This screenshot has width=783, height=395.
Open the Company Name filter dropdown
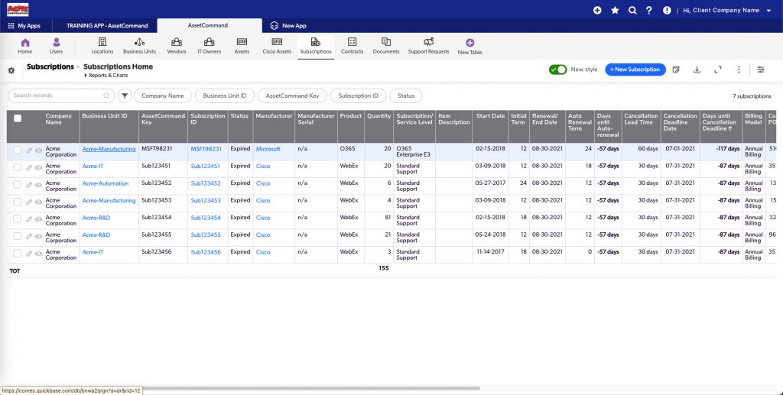(162, 96)
